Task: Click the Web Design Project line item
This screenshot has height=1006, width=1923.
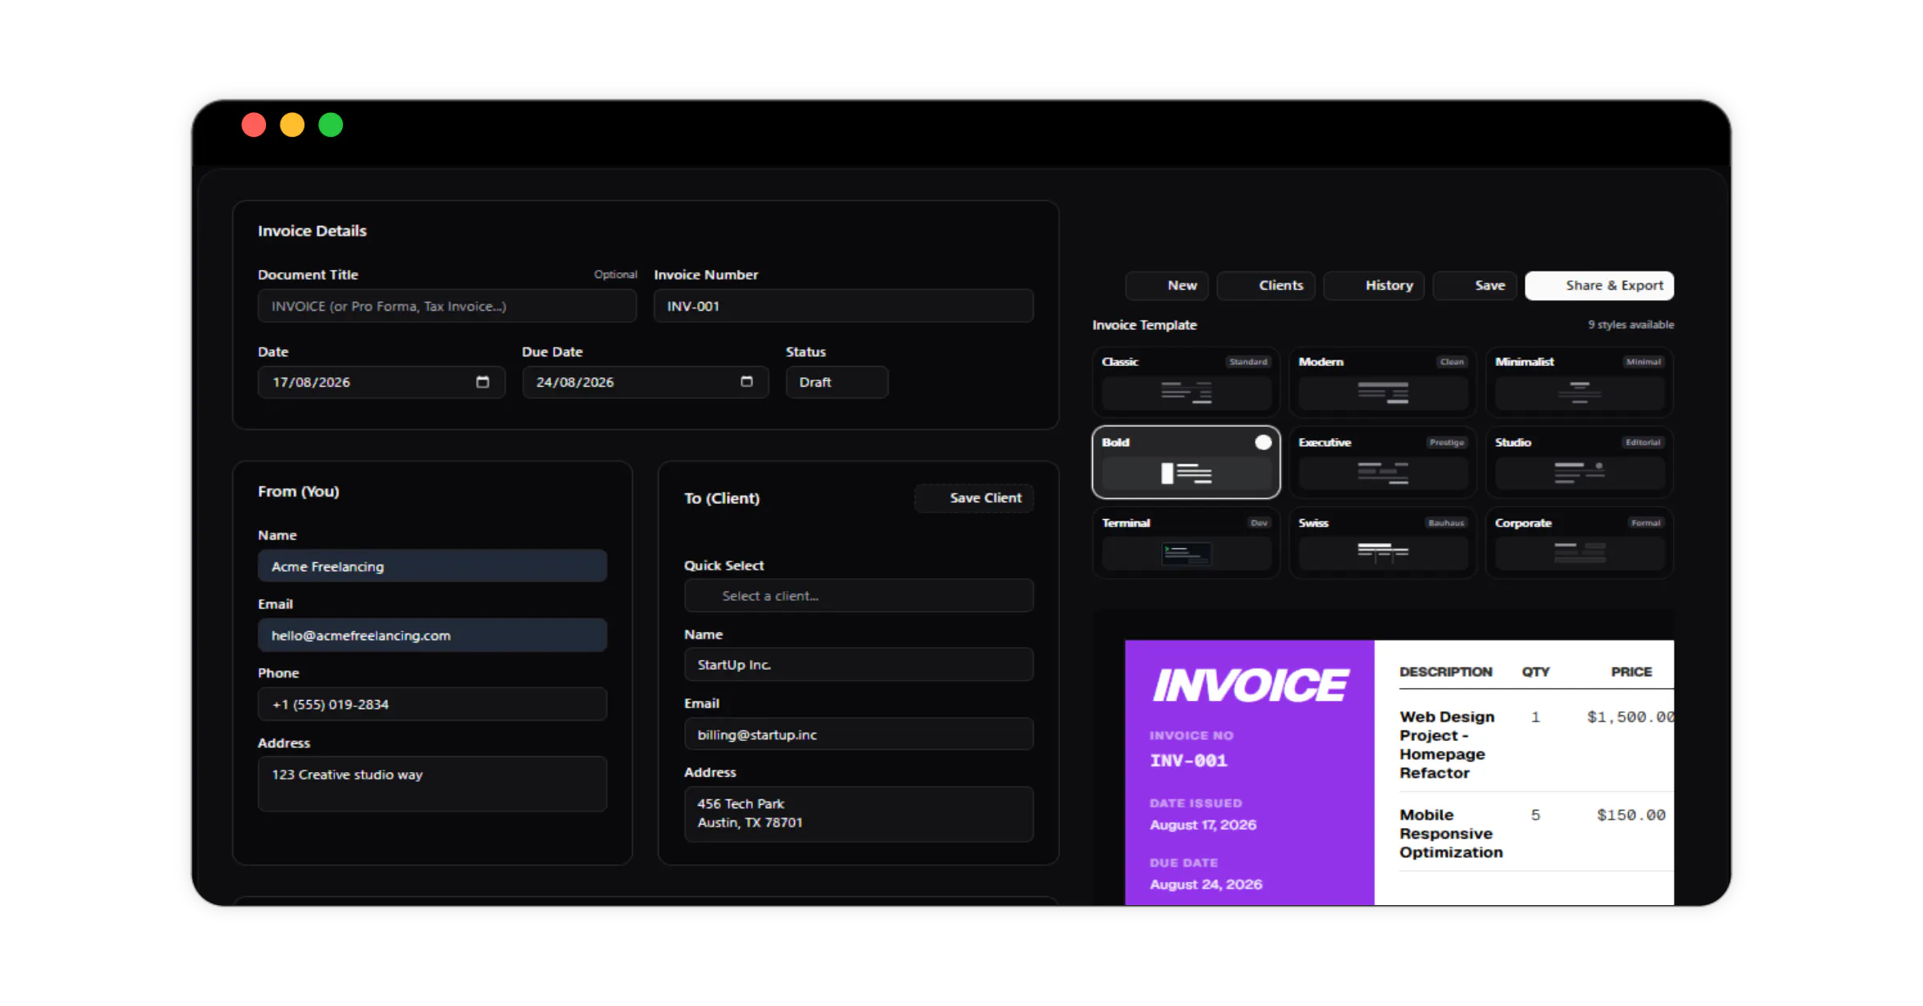Action: pos(1447,745)
